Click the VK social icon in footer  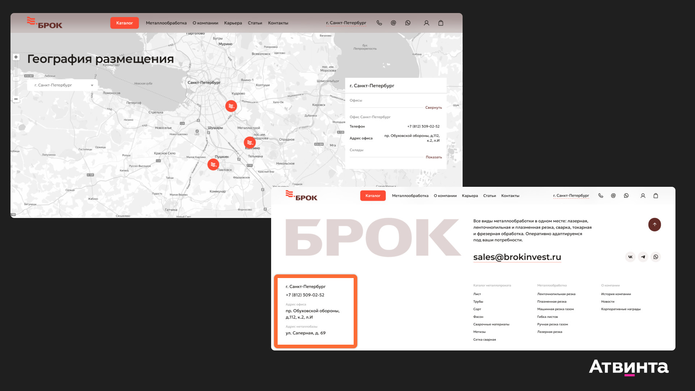(630, 257)
